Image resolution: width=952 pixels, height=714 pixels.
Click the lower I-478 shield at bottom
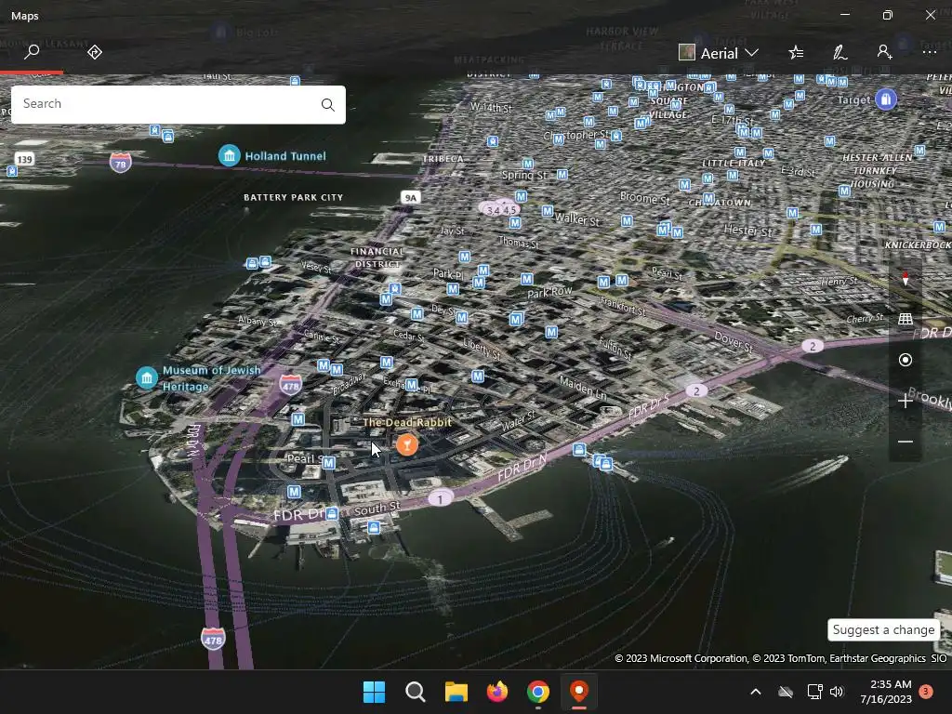click(213, 639)
